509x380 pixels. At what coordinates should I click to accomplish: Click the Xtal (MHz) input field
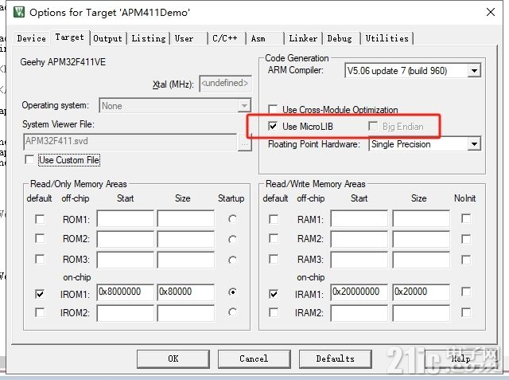point(225,84)
